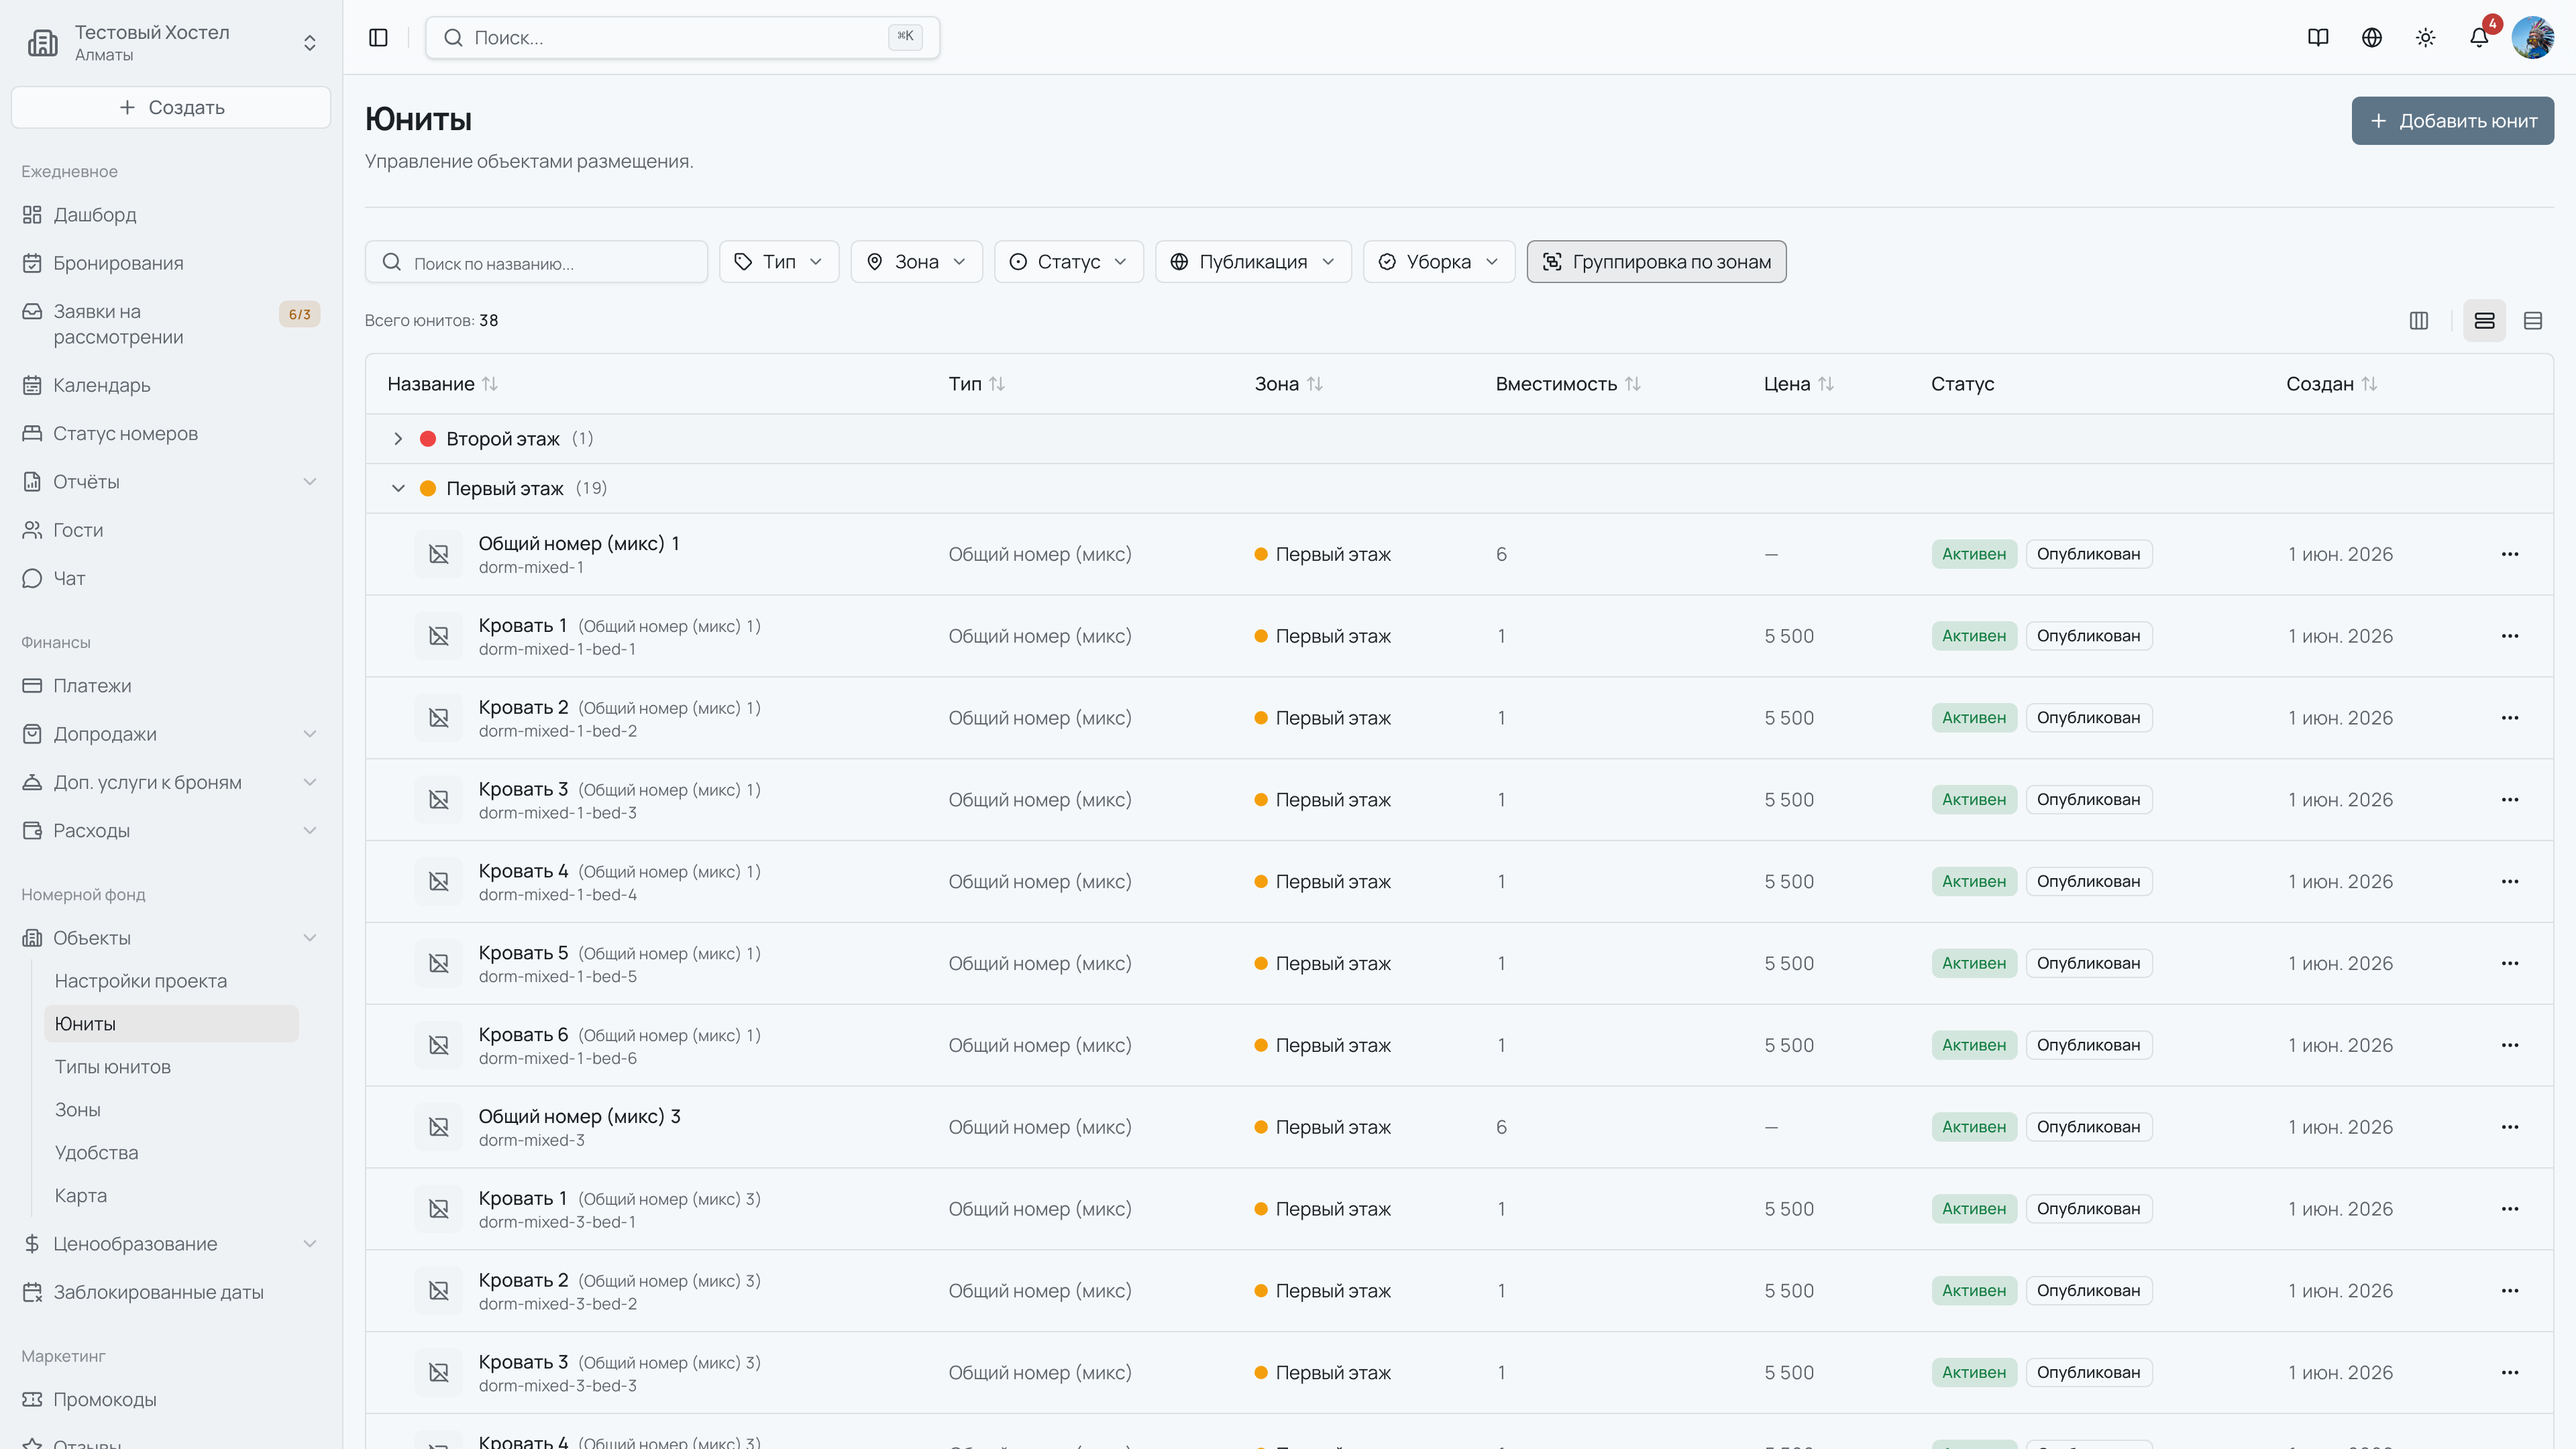Go to Бронирования in sidebar
2576x1449 pixels.
pos(118,263)
